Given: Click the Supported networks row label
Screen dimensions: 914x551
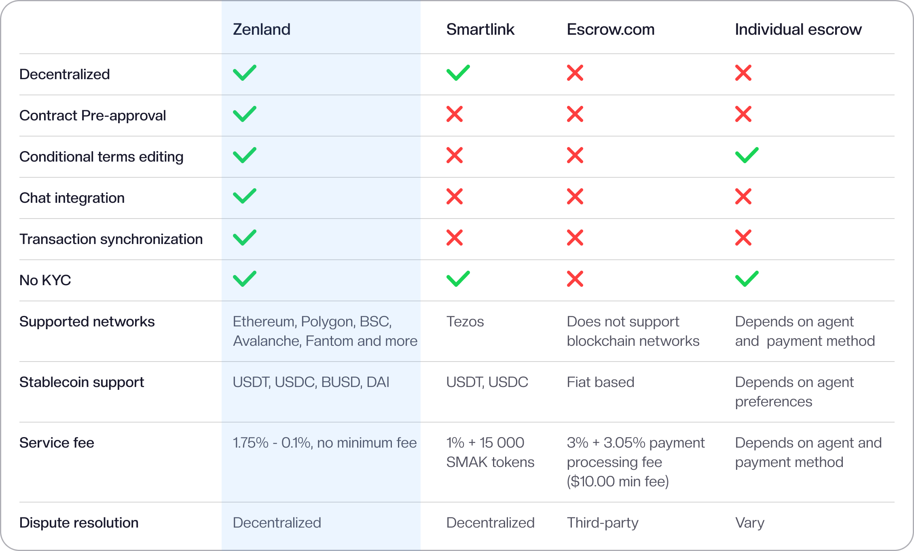Looking at the screenshot, I should click(87, 322).
